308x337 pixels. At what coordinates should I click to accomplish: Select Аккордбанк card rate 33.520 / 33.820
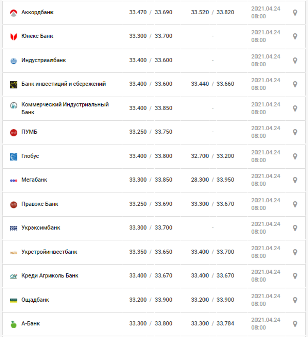pyautogui.click(x=213, y=12)
